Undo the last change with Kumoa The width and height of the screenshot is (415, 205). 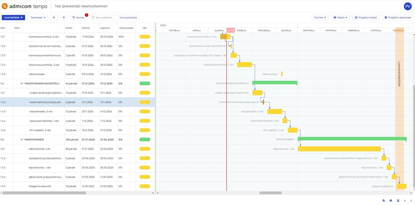78,17
